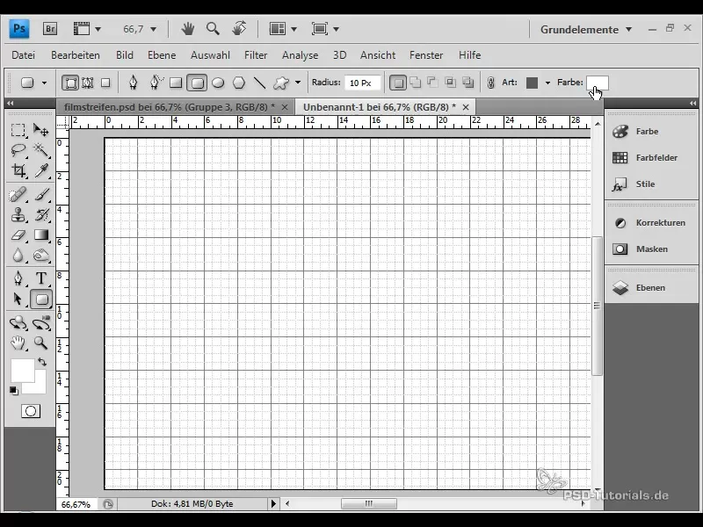703x527 pixels.
Task: Select the 3D Rotate tool
Action: pyautogui.click(x=18, y=322)
